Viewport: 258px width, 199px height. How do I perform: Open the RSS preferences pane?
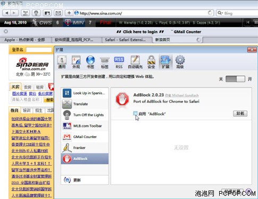coord(119,62)
